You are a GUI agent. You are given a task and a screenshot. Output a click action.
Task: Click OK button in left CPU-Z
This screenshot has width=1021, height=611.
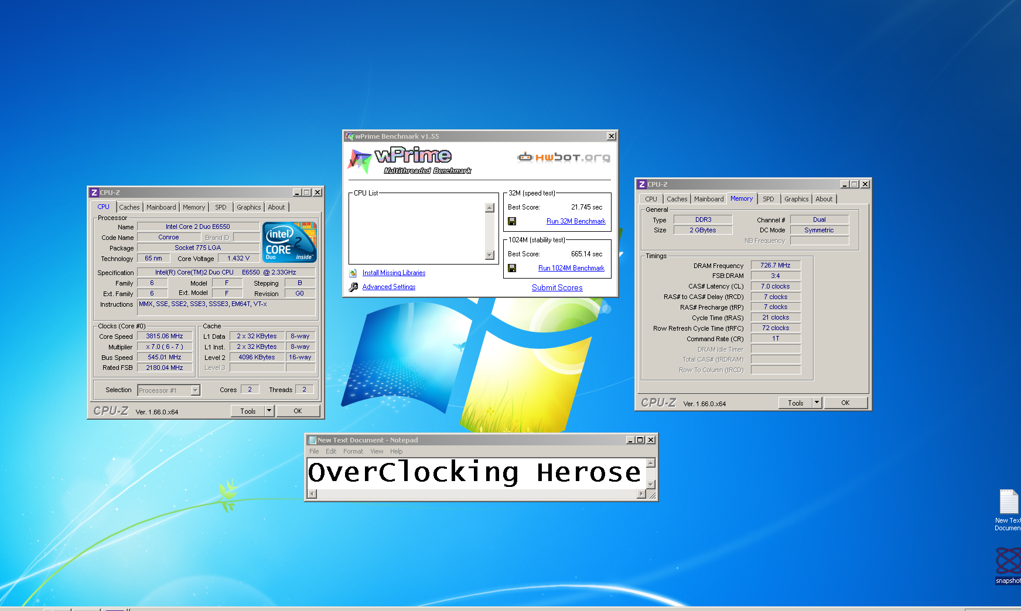point(298,411)
